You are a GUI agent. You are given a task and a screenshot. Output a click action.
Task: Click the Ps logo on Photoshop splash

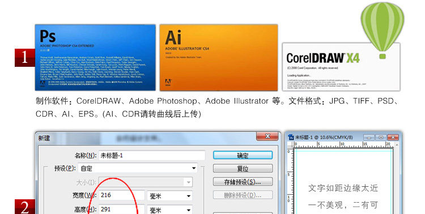coord(48,36)
